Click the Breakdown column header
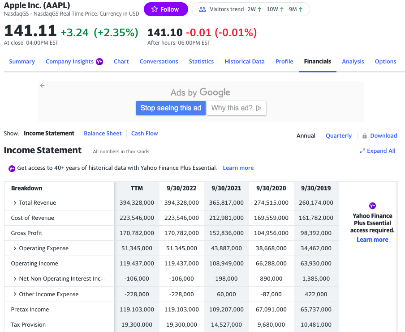 [x=26, y=188]
